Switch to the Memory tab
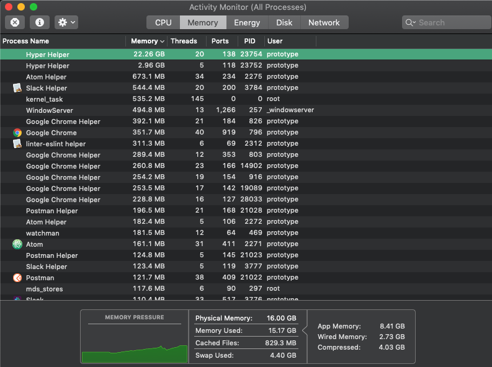This screenshot has height=367, width=492. (x=203, y=22)
